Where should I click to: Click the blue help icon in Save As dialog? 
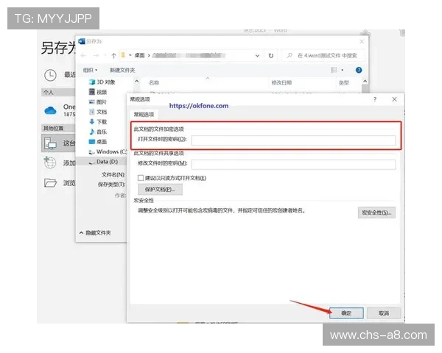[x=359, y=70]
